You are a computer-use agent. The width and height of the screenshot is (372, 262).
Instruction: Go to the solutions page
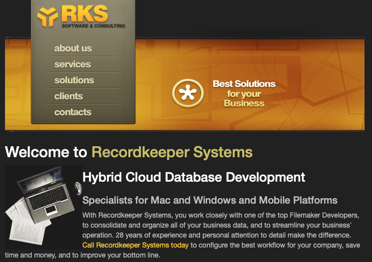74,80
